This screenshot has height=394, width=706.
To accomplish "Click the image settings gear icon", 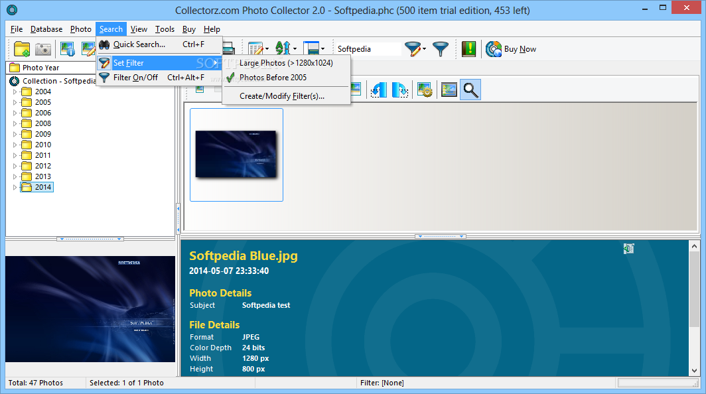I will click(425, 90).
